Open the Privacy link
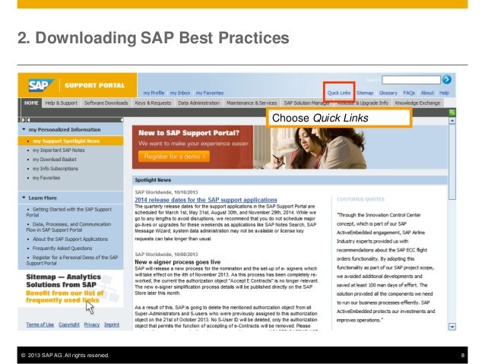The height and width of the screenshot is (364, 485). (x=92, y=324)
